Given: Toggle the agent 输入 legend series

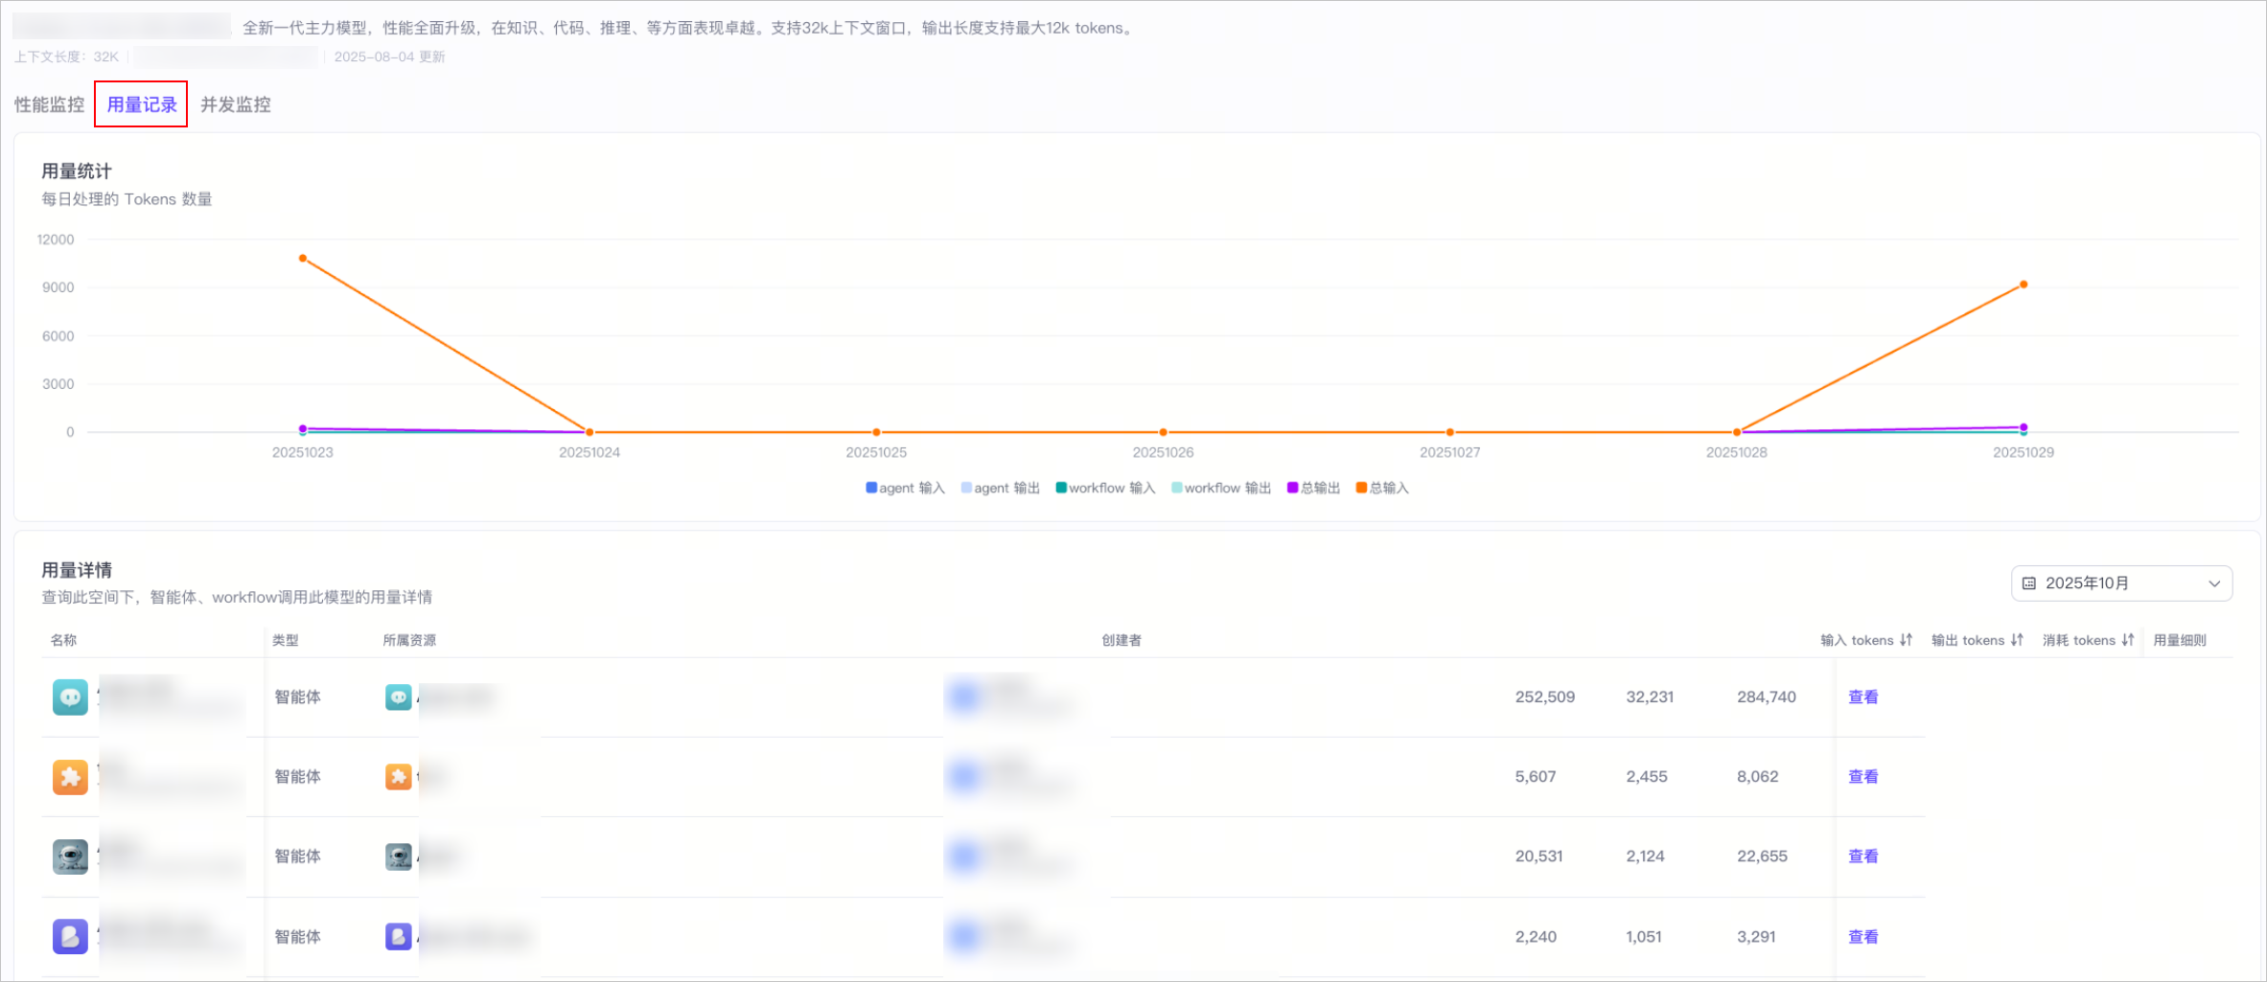Looking at the screenshot, I should [905, 488].
